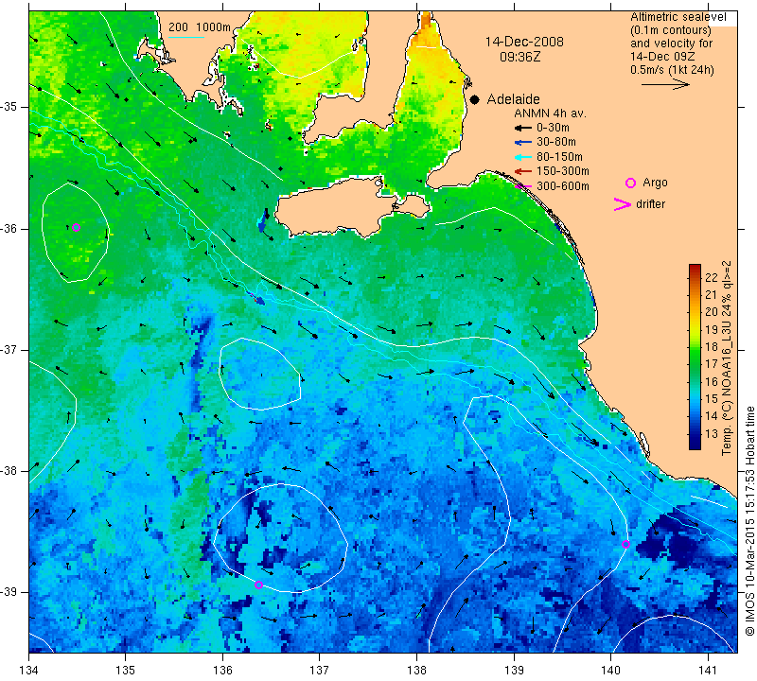Click the 150-300m red arrow legend icon

click(x=522, y=171)
